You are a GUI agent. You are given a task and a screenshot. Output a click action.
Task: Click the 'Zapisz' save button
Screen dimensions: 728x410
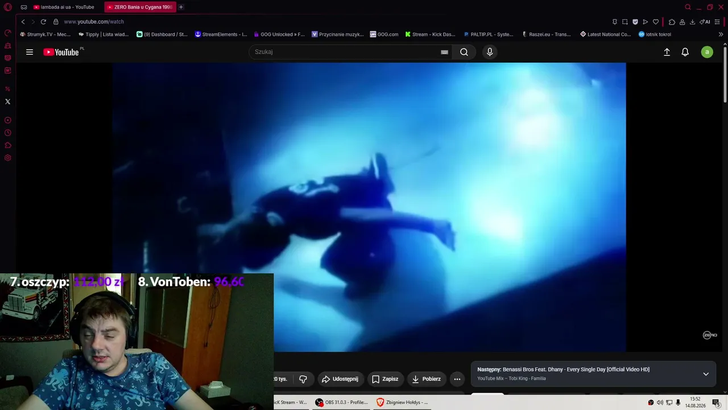[385, 379]
